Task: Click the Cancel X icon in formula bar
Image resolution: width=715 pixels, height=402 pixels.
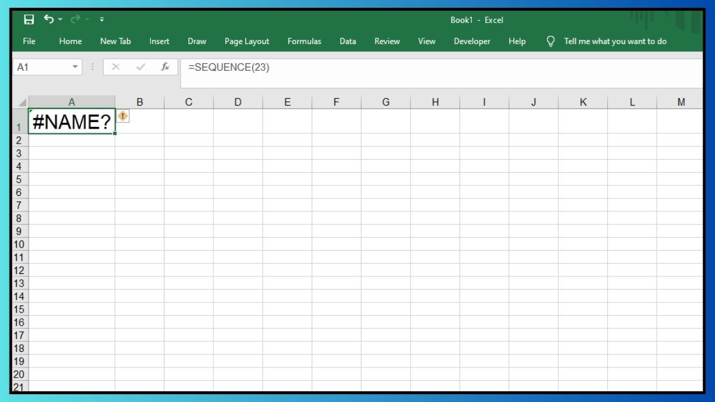Action: pyautogui.click(x=116, y=67)
